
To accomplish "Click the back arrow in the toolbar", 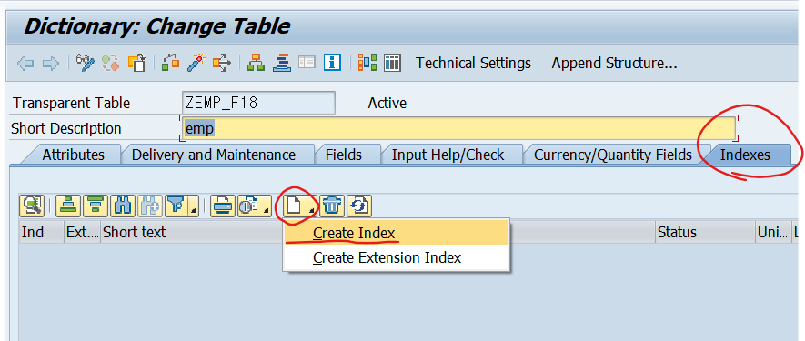I will (25, 64).
